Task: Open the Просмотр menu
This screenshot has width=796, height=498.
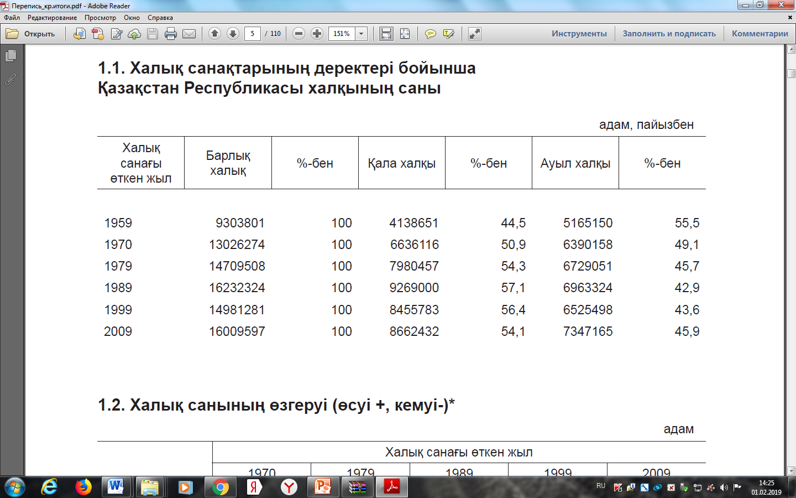Action: [100, 18]
